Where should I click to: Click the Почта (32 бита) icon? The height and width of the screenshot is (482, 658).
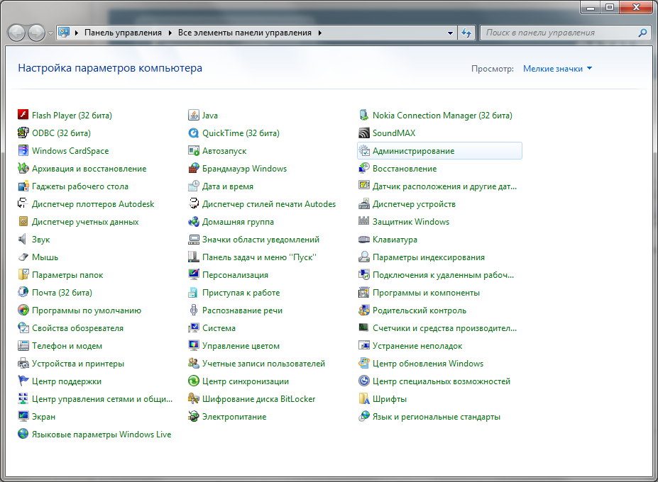click(x=23, y=293)
